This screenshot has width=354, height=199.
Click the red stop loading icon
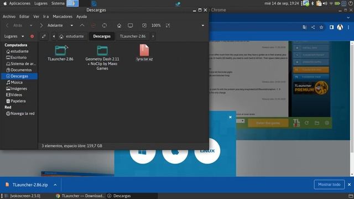pyautogui.click(x=93, y=25)
